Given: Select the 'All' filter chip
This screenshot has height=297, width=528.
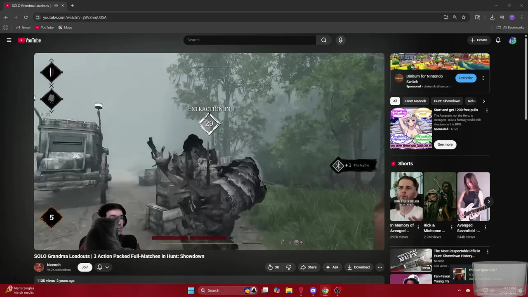Looking at the screenshot, I should (395, 101).
